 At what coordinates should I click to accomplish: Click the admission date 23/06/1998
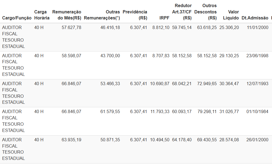click(258, 56)
